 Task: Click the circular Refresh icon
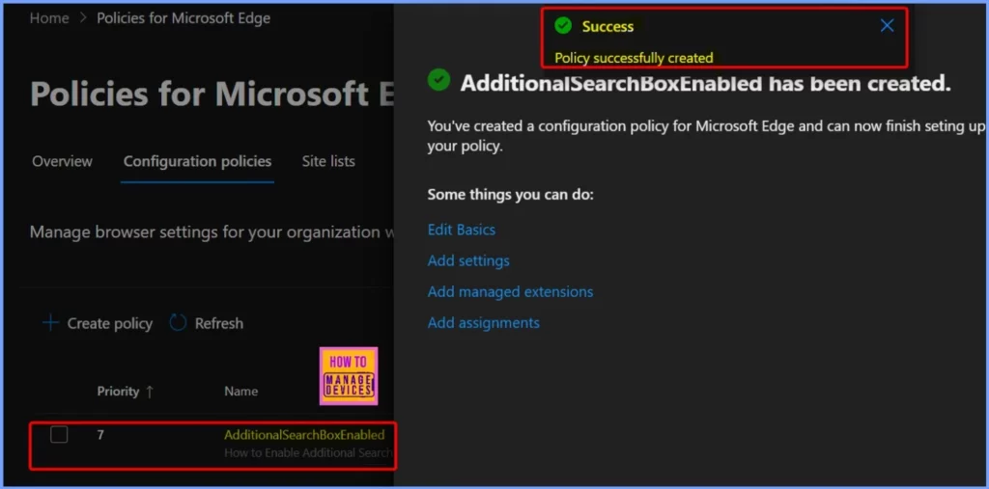pyautogui.click(x=179, y=323)
